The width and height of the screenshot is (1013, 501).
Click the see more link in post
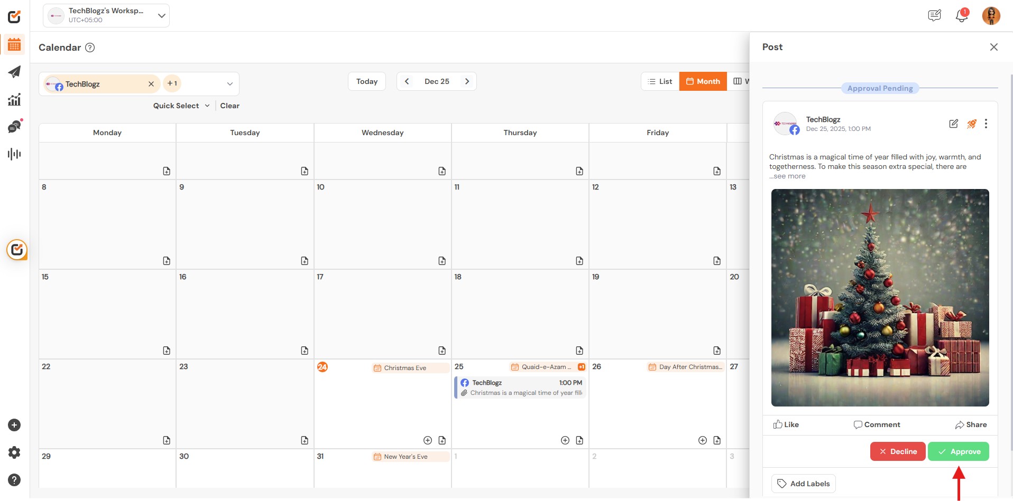point(789,176)
